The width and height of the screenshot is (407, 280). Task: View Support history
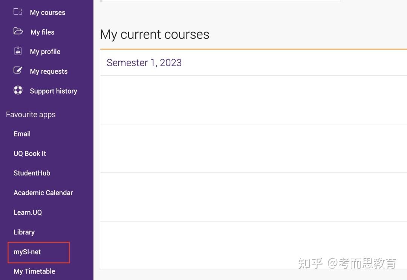coord(53,91)
